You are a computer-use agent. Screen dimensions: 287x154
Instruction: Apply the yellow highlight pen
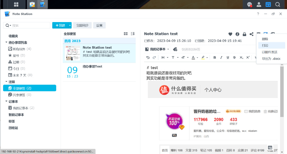point(203,58)
